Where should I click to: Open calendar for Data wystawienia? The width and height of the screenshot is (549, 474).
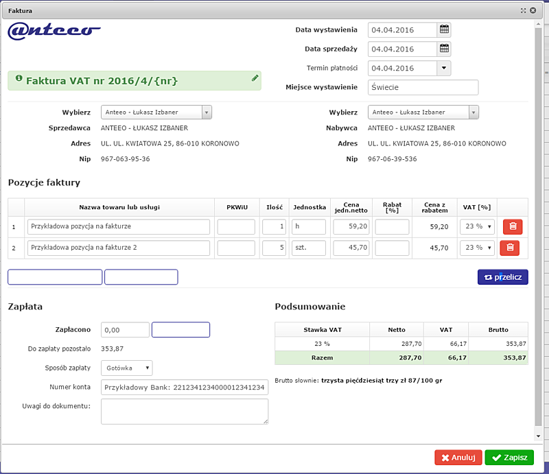click(x=444, y=29)
